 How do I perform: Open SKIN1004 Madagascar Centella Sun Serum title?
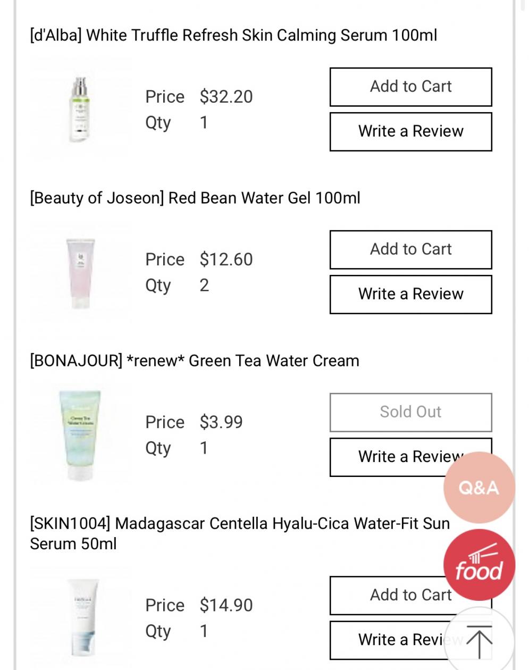(x=240, y=533)
